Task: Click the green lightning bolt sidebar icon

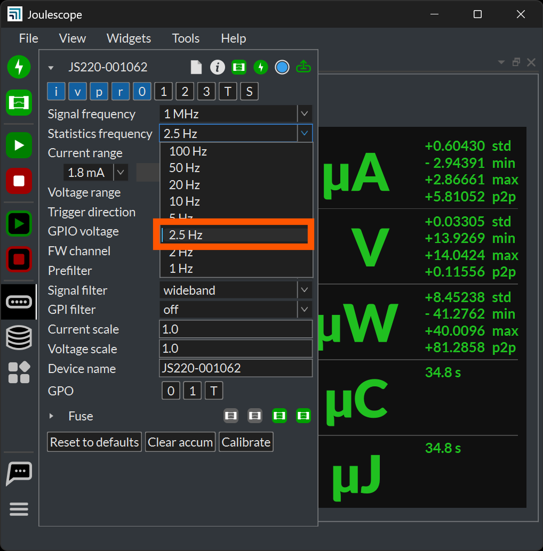Action: click(x=19, y=67)
